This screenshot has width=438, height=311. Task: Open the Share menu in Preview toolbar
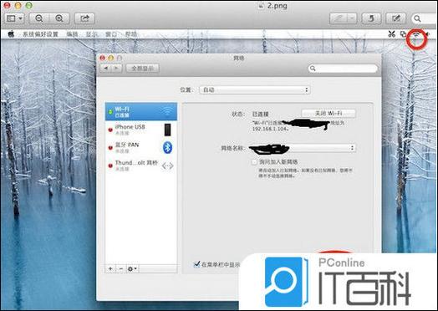pos(84,18)
